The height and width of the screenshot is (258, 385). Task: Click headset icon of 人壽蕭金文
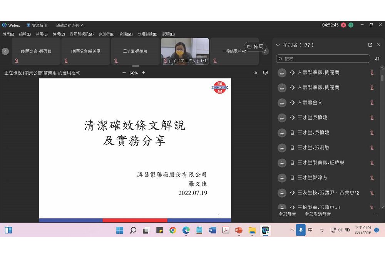click(292, 102)
